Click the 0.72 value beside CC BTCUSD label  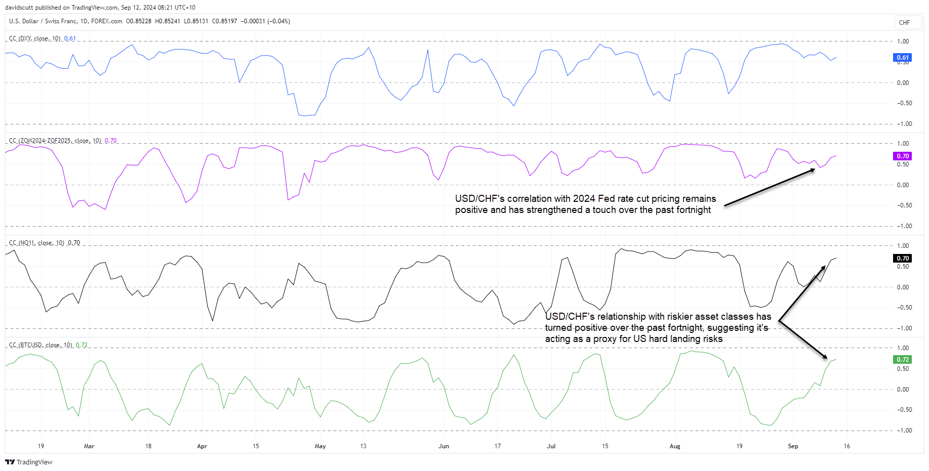click(x=82, y=345)
